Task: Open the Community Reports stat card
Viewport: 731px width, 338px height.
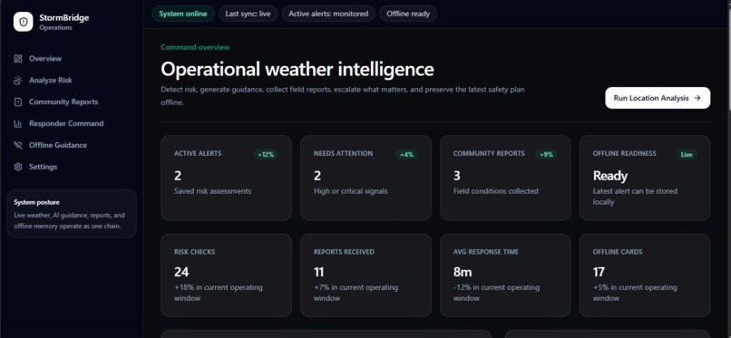Action: coord(505,178)
